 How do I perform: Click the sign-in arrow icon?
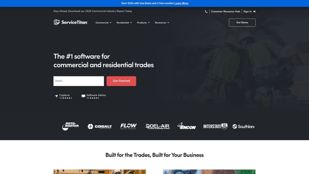coord(254,12)
